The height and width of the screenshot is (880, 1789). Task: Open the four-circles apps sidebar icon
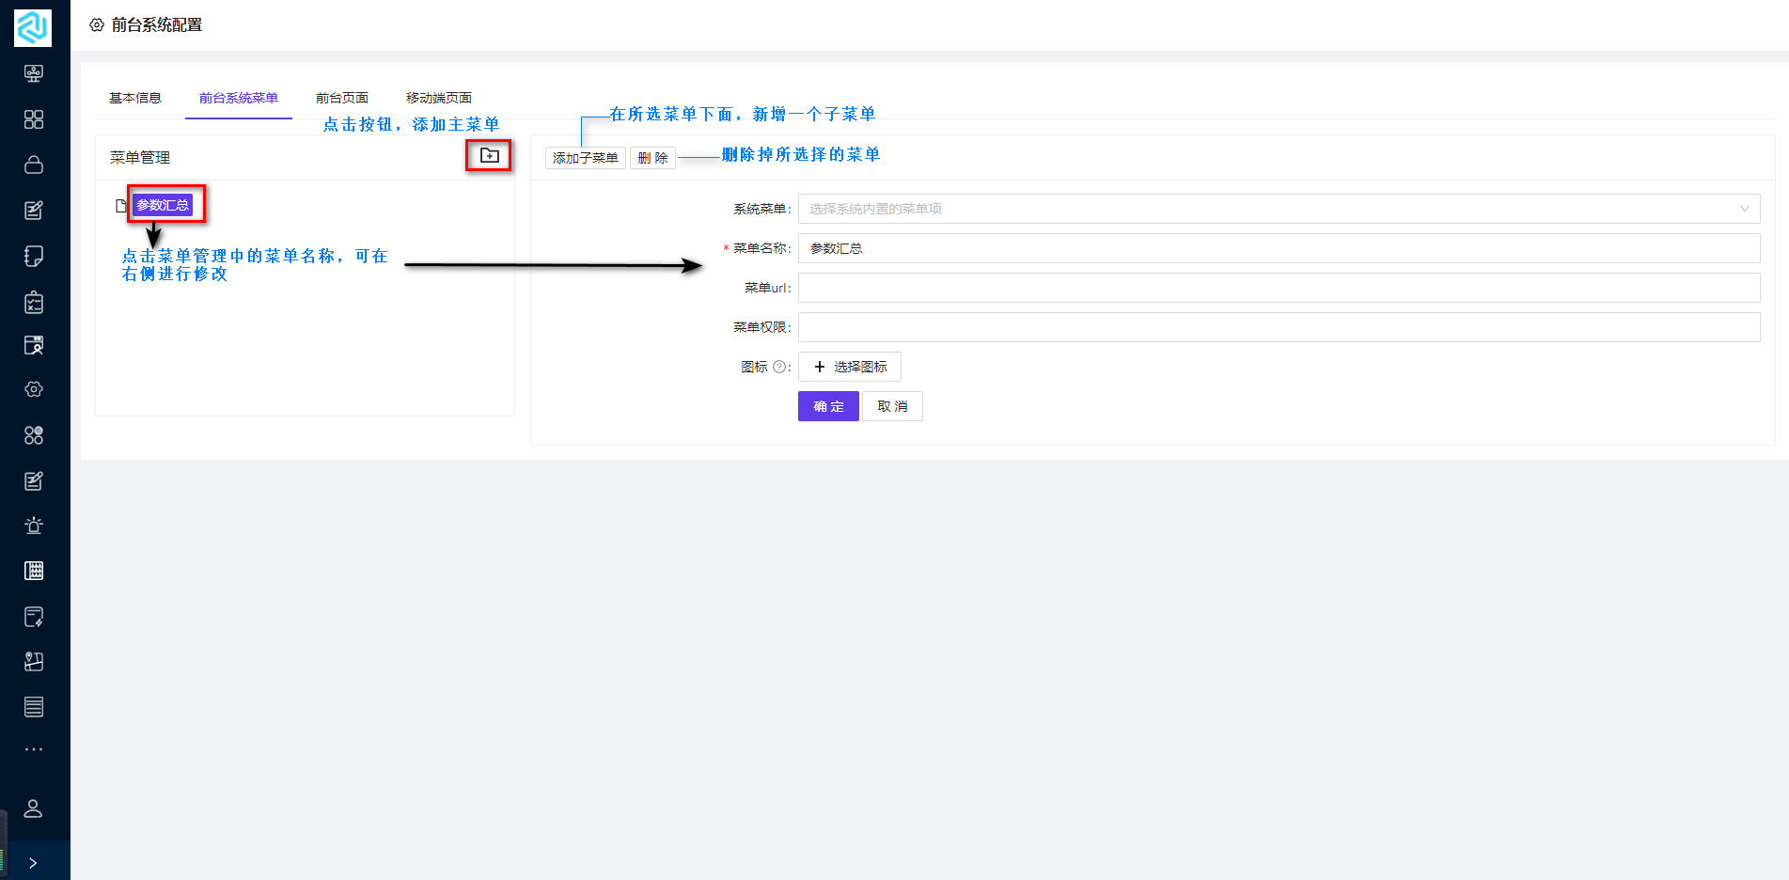pos(34,435)
